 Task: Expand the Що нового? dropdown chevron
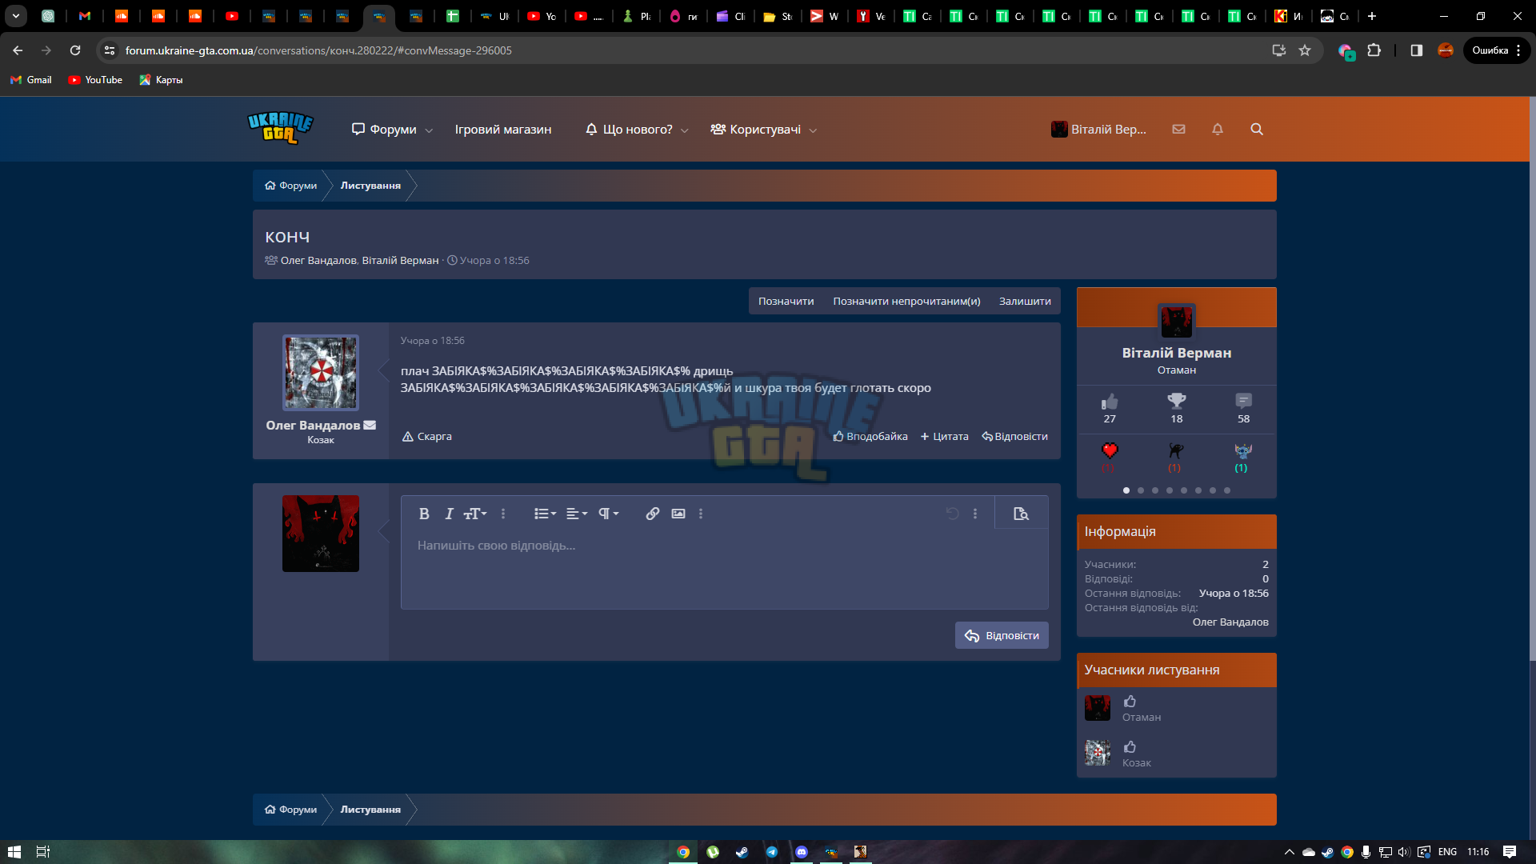685,130
